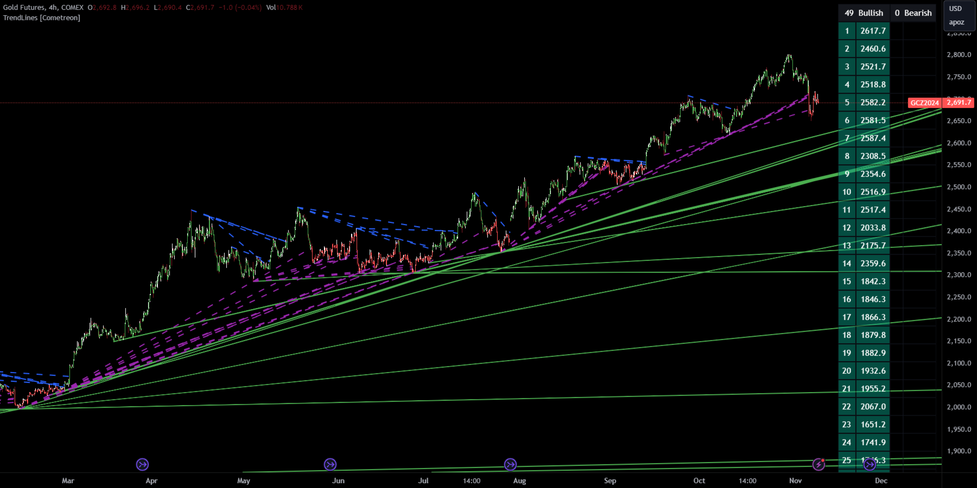977x488 pixels.
Task: Click the 1,900.0 price axis label
Action: coord(959,451)
